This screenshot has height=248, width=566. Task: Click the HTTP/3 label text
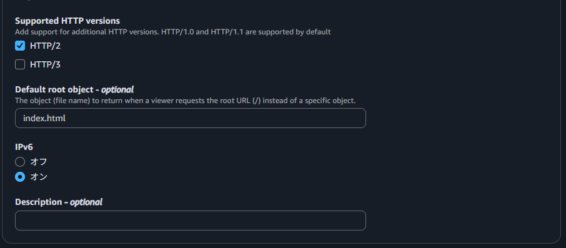point(45,65)
